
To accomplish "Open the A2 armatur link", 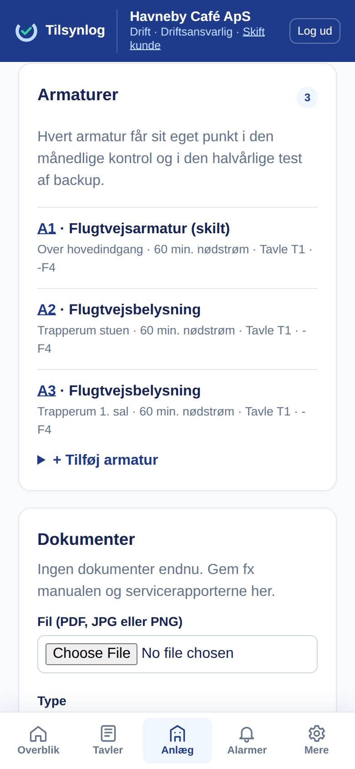I will pyautogui.click(x=46, y=309).
